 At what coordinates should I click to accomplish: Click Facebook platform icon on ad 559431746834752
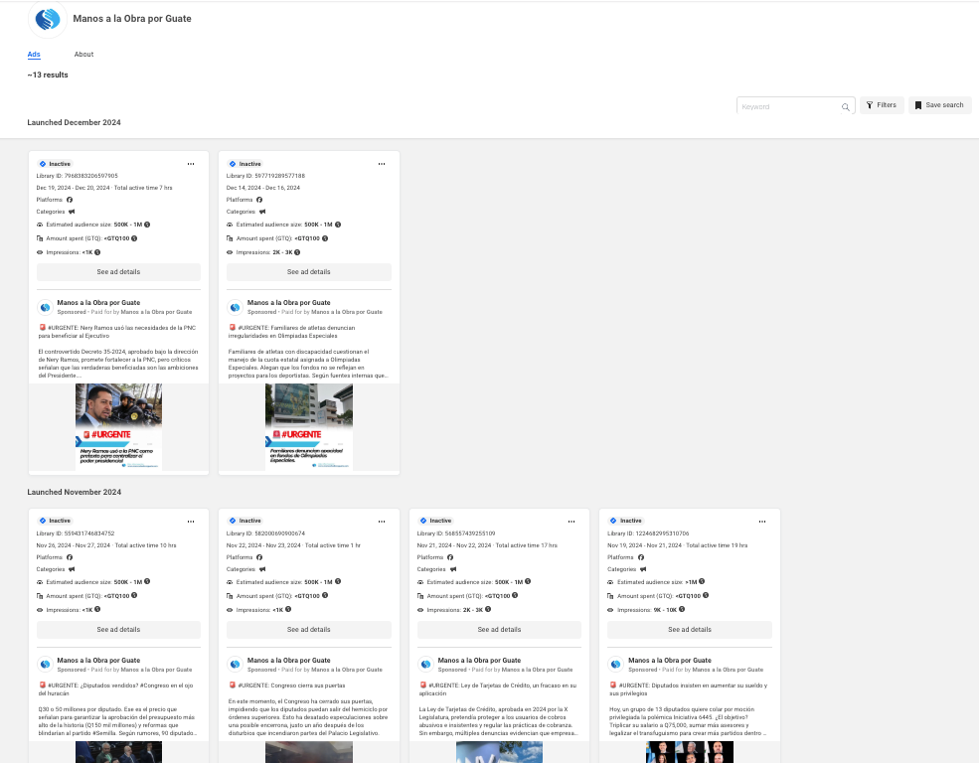(x=70, y=557)
